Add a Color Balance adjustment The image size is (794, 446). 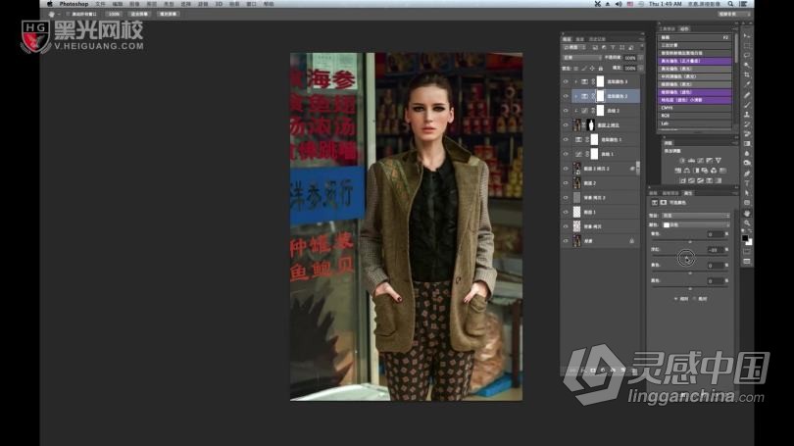687,171
